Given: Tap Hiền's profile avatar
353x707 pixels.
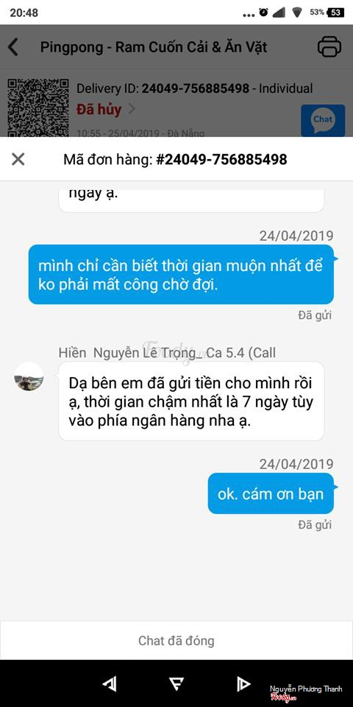Looking at the screenshot, I should click(29, 376).
